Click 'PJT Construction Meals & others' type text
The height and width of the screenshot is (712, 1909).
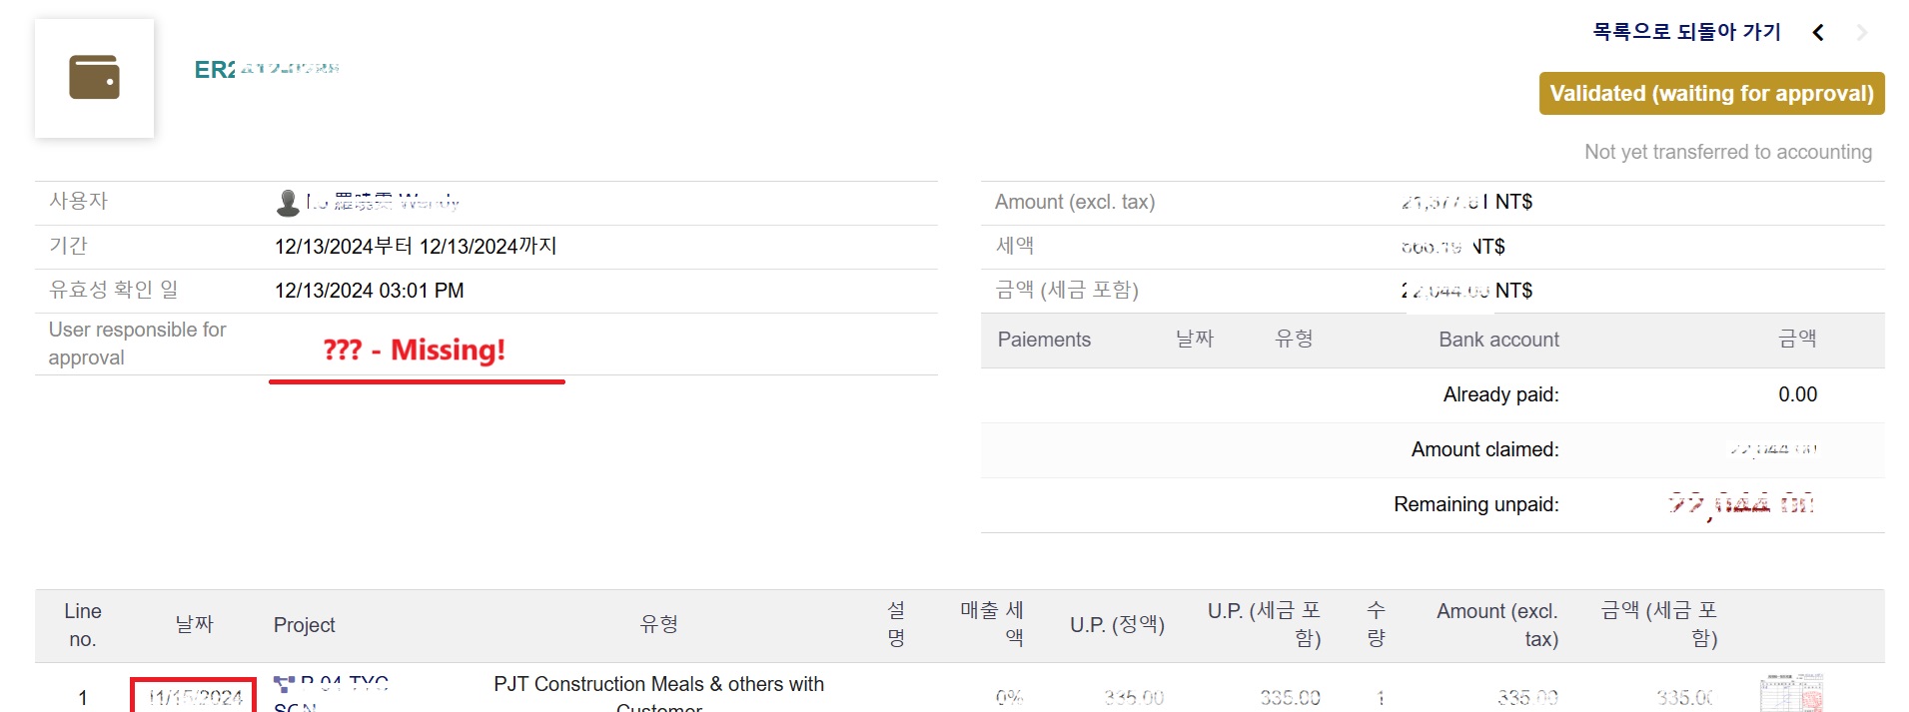click(x=658, y=685)
